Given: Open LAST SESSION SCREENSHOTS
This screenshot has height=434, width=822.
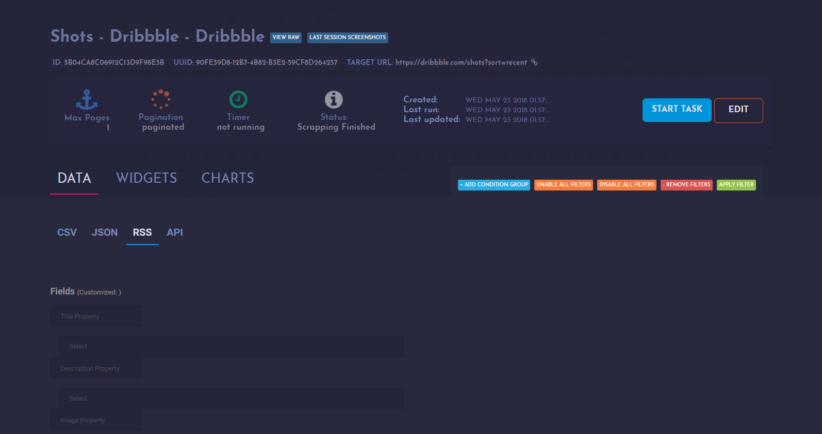Looking at the screenshot, I should [348, 38].
